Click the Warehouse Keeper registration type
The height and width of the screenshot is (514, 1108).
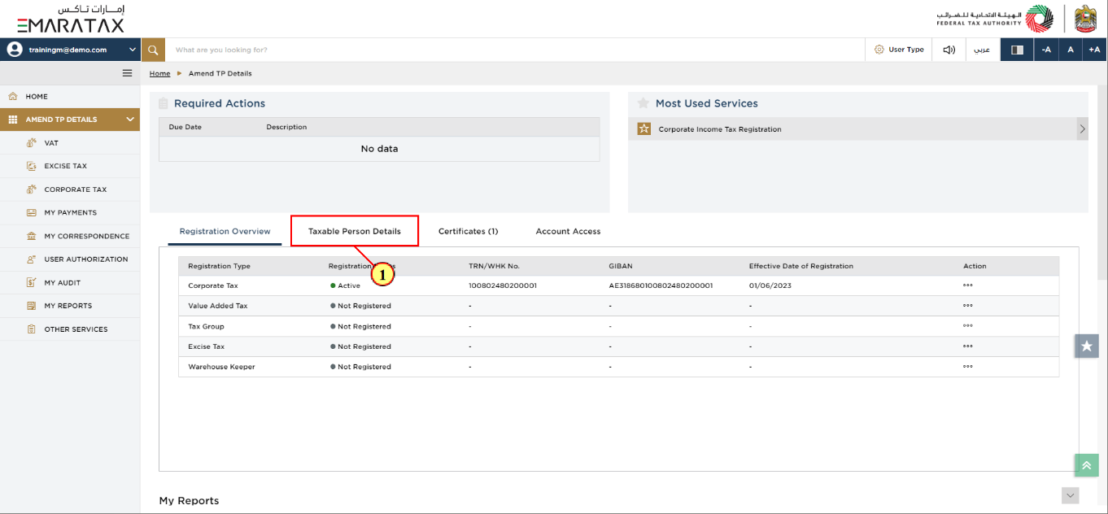click(221, 367)
